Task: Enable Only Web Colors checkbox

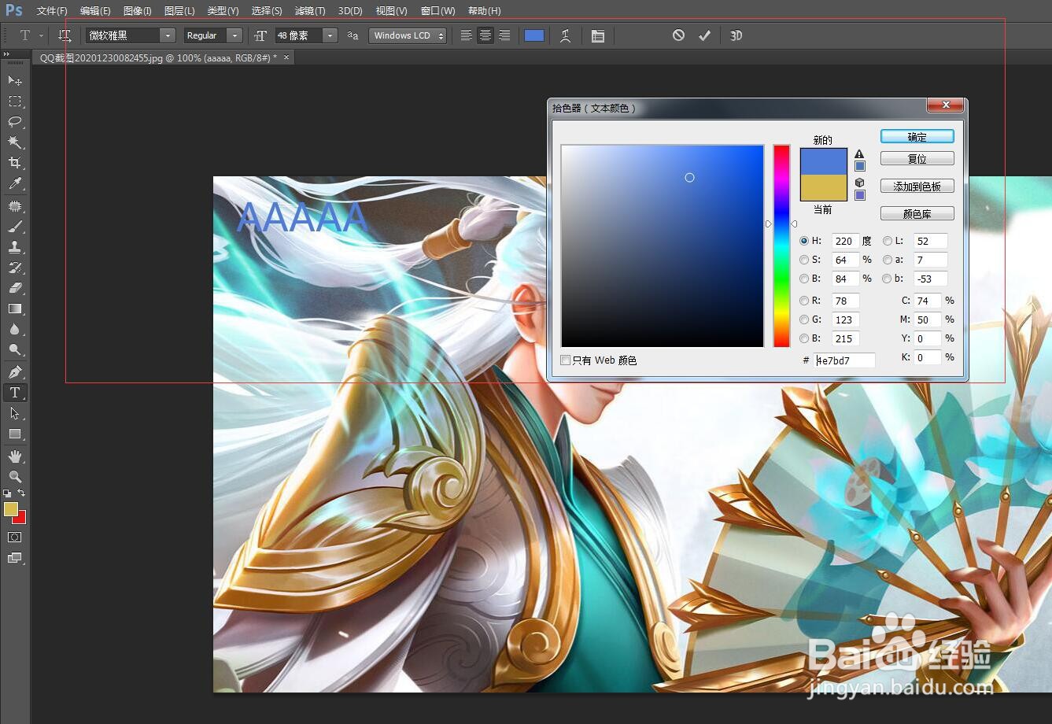Action: (x=565, y=360)
